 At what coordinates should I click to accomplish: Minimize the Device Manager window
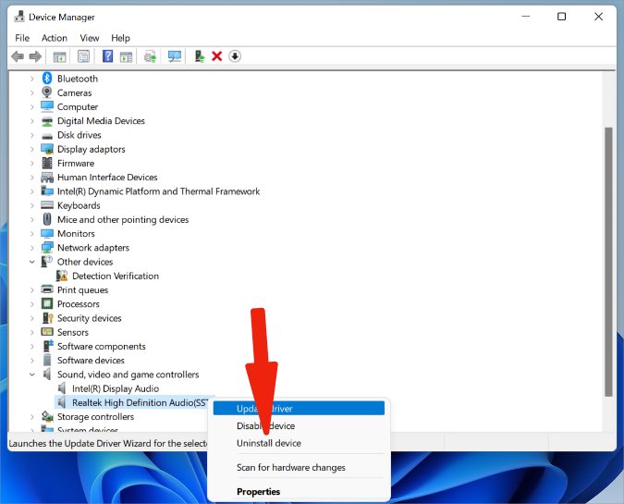526,17
